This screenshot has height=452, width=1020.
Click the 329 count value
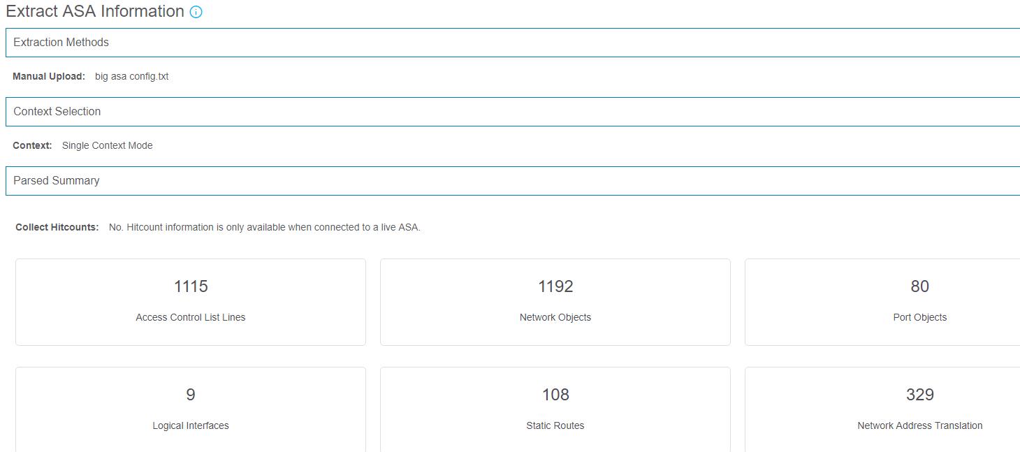920,395
